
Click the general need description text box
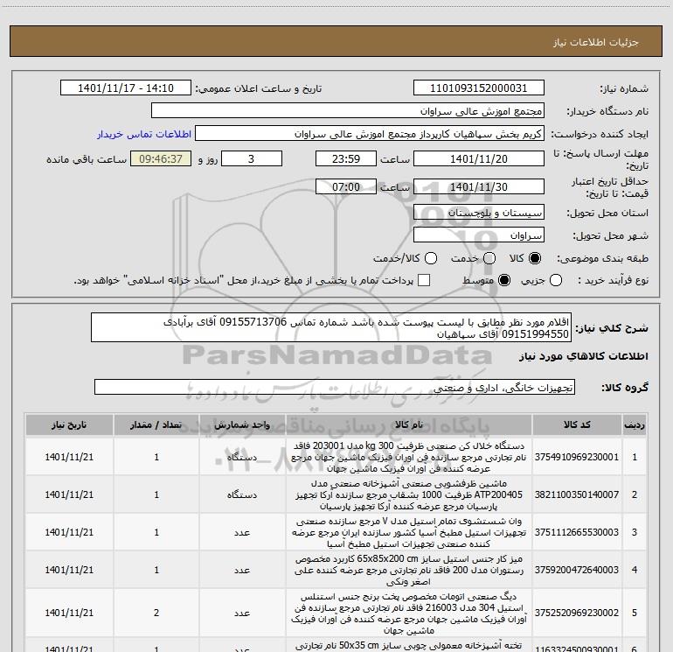331,327
